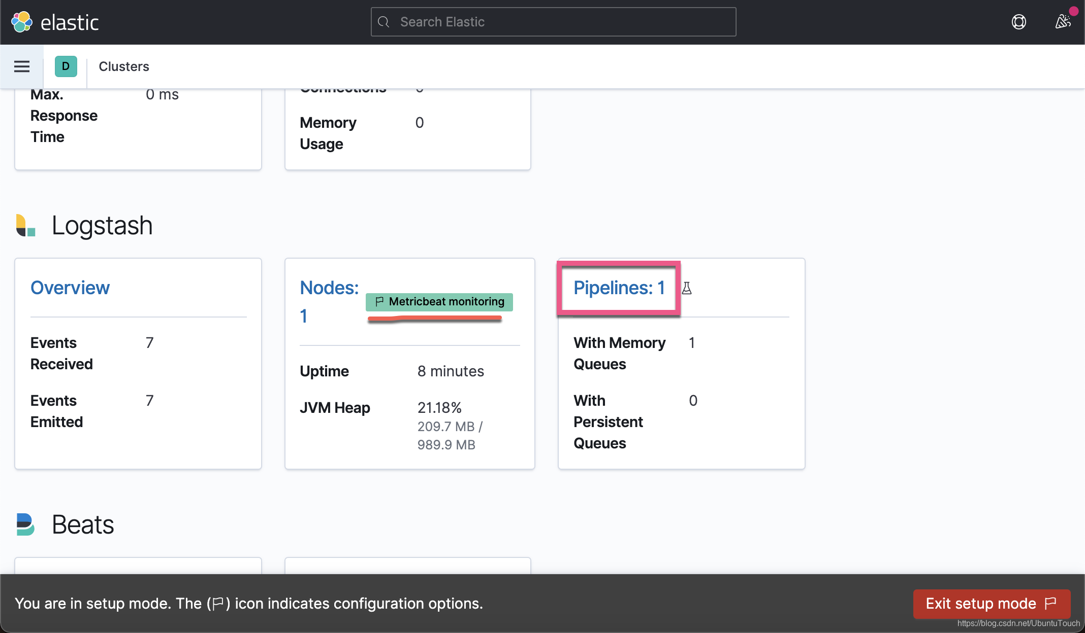Open the Logstash Nodes: 1 link
Screen dimensions: 1085x633
click(329, 301)
